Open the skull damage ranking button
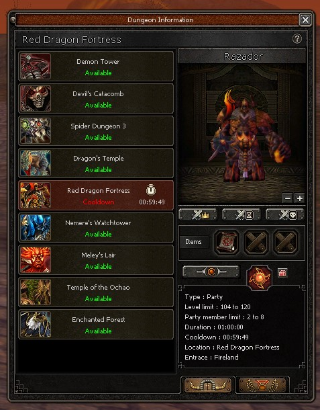 [285, 215]
